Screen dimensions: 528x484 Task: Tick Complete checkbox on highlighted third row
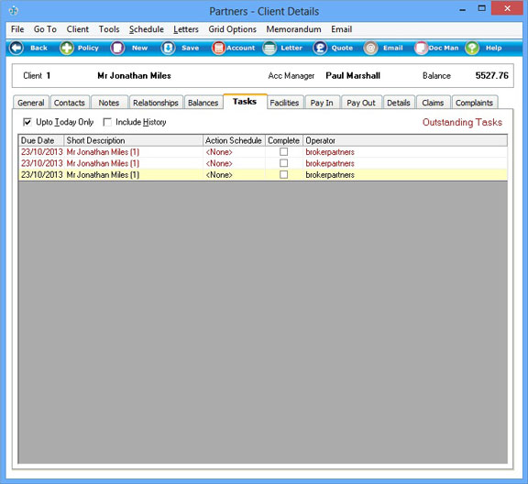point(284,174)
